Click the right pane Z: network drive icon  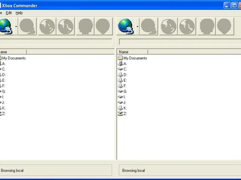click(120, 114)
